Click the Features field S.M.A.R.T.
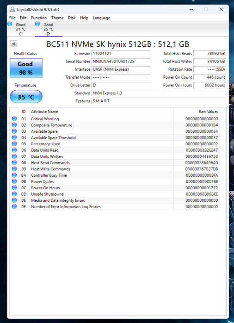The image size is (234, 323). 159,101
